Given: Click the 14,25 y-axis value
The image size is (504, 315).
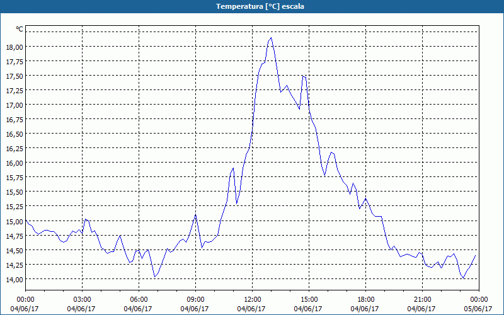Looking at the screenshot, I should (14, 265).
